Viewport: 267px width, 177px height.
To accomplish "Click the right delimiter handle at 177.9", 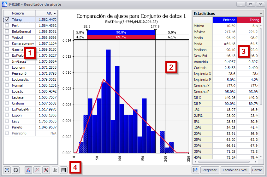I will click(x=155, y=30).
